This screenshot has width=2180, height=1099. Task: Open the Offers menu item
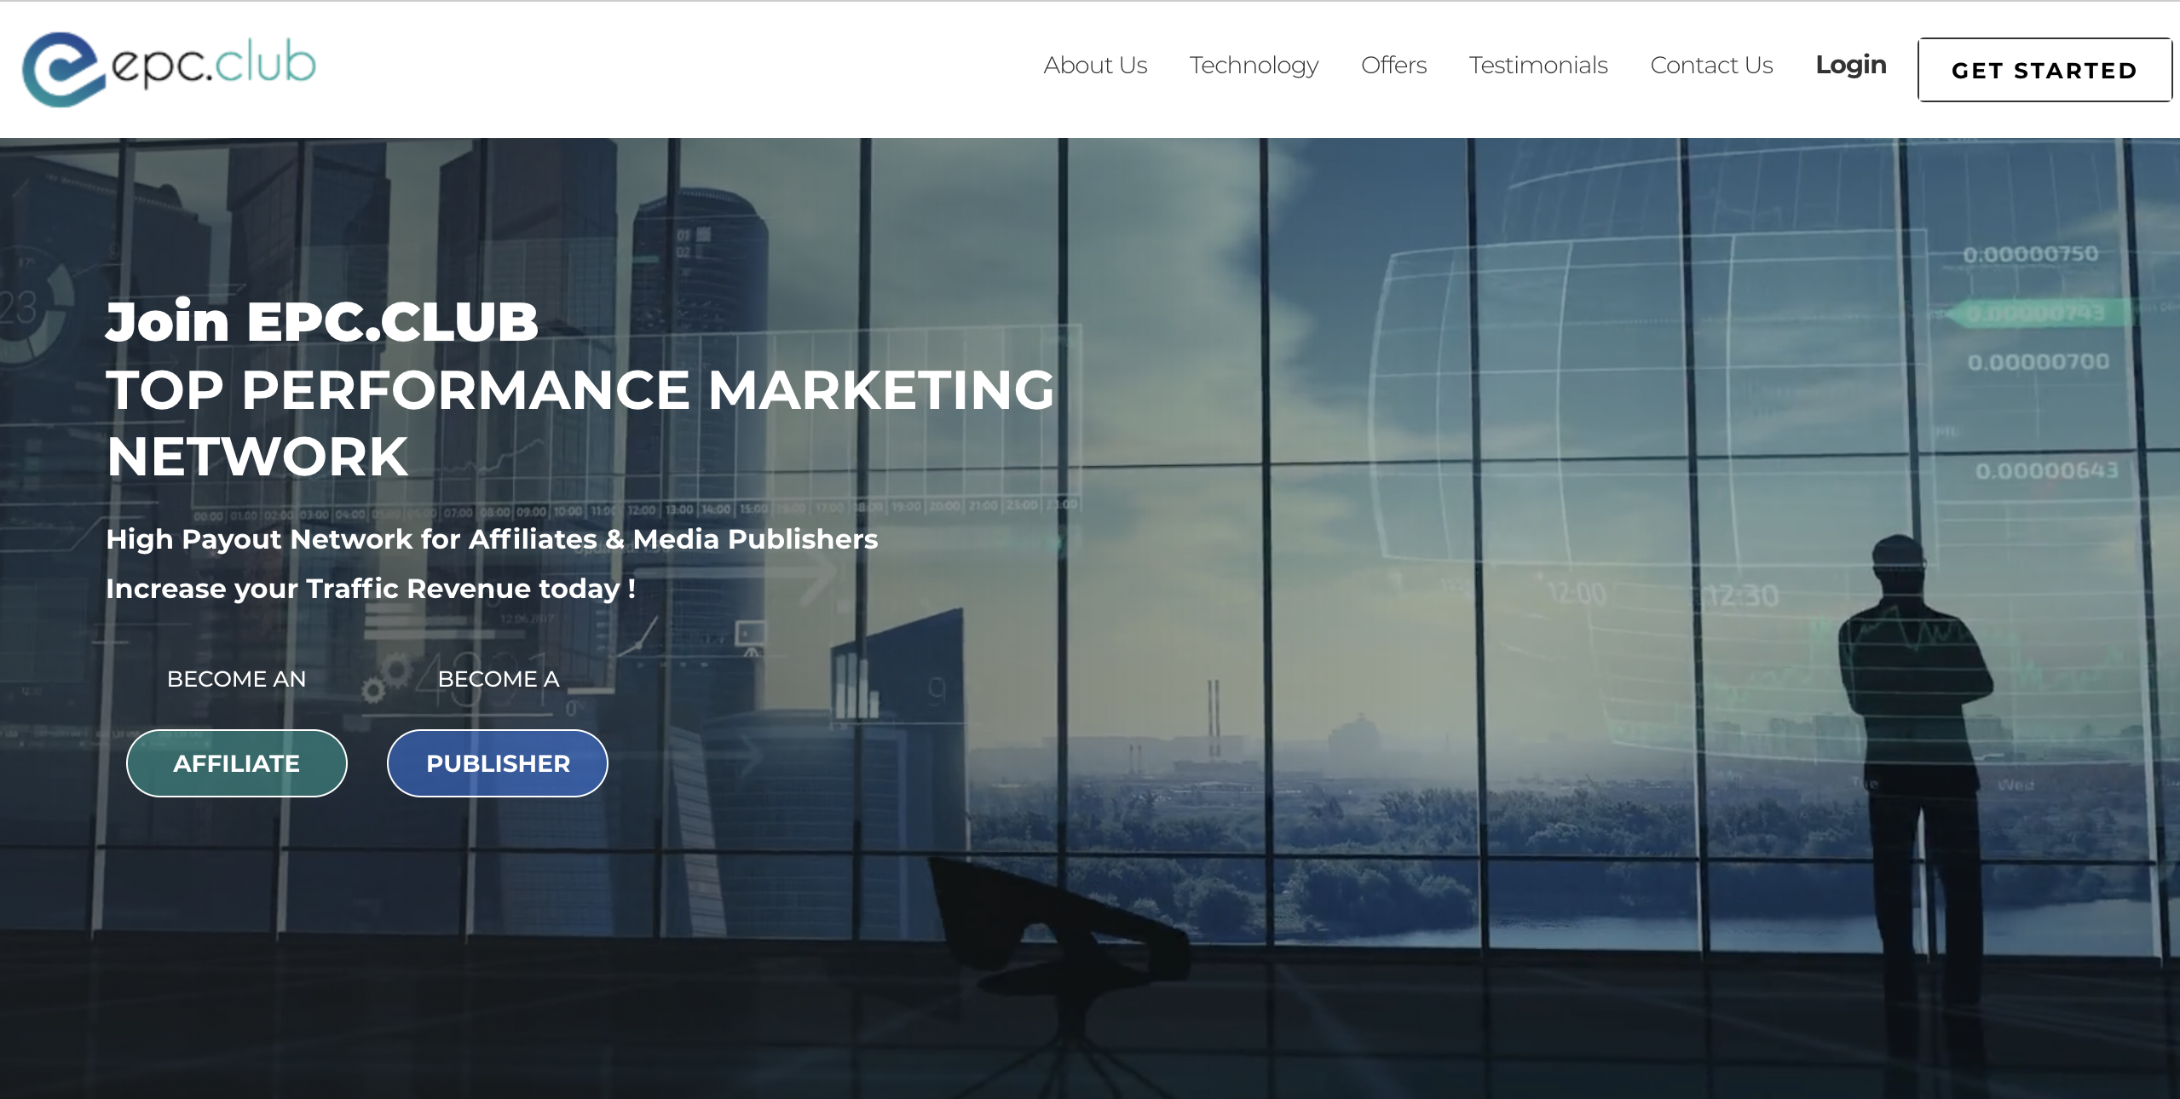click(1393, 66)
